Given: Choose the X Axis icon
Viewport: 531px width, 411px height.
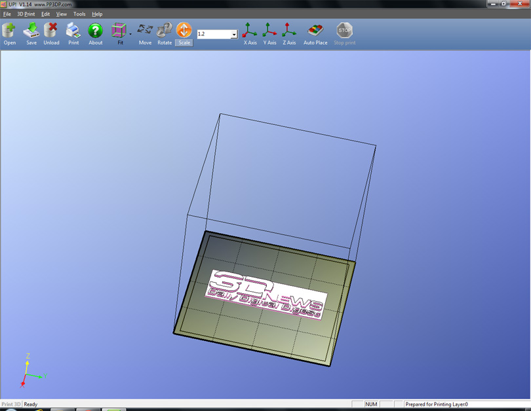Looking at the screenshot, I should 250,33.
